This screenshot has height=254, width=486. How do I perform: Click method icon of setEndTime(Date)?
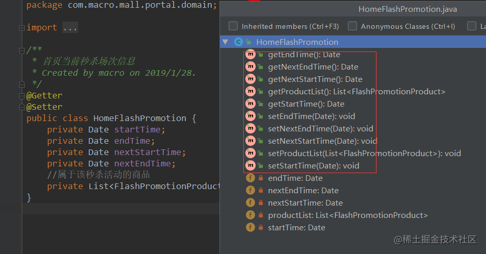[x=250, y=116]
